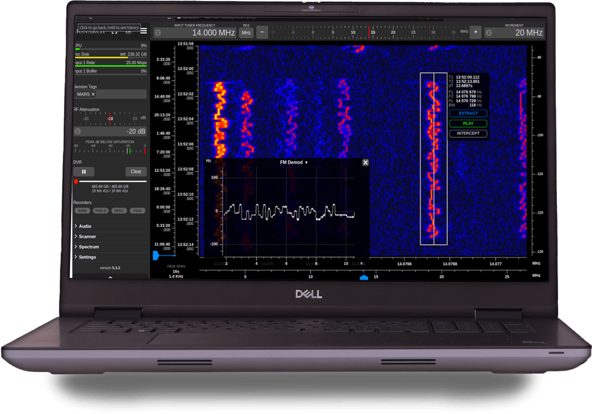Pause the DVR recording
592x414 pixels.
point(84,172)
